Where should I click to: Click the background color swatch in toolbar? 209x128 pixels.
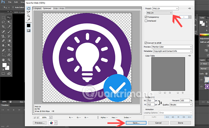click(8, 68)
